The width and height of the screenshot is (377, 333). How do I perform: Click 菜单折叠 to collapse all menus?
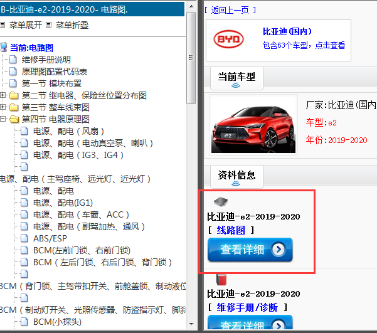point(72,25)
